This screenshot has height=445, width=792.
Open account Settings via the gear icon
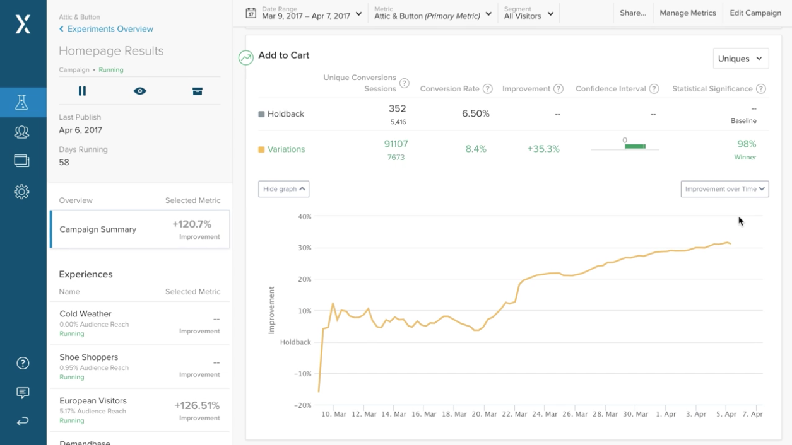(x=22, y=191)
